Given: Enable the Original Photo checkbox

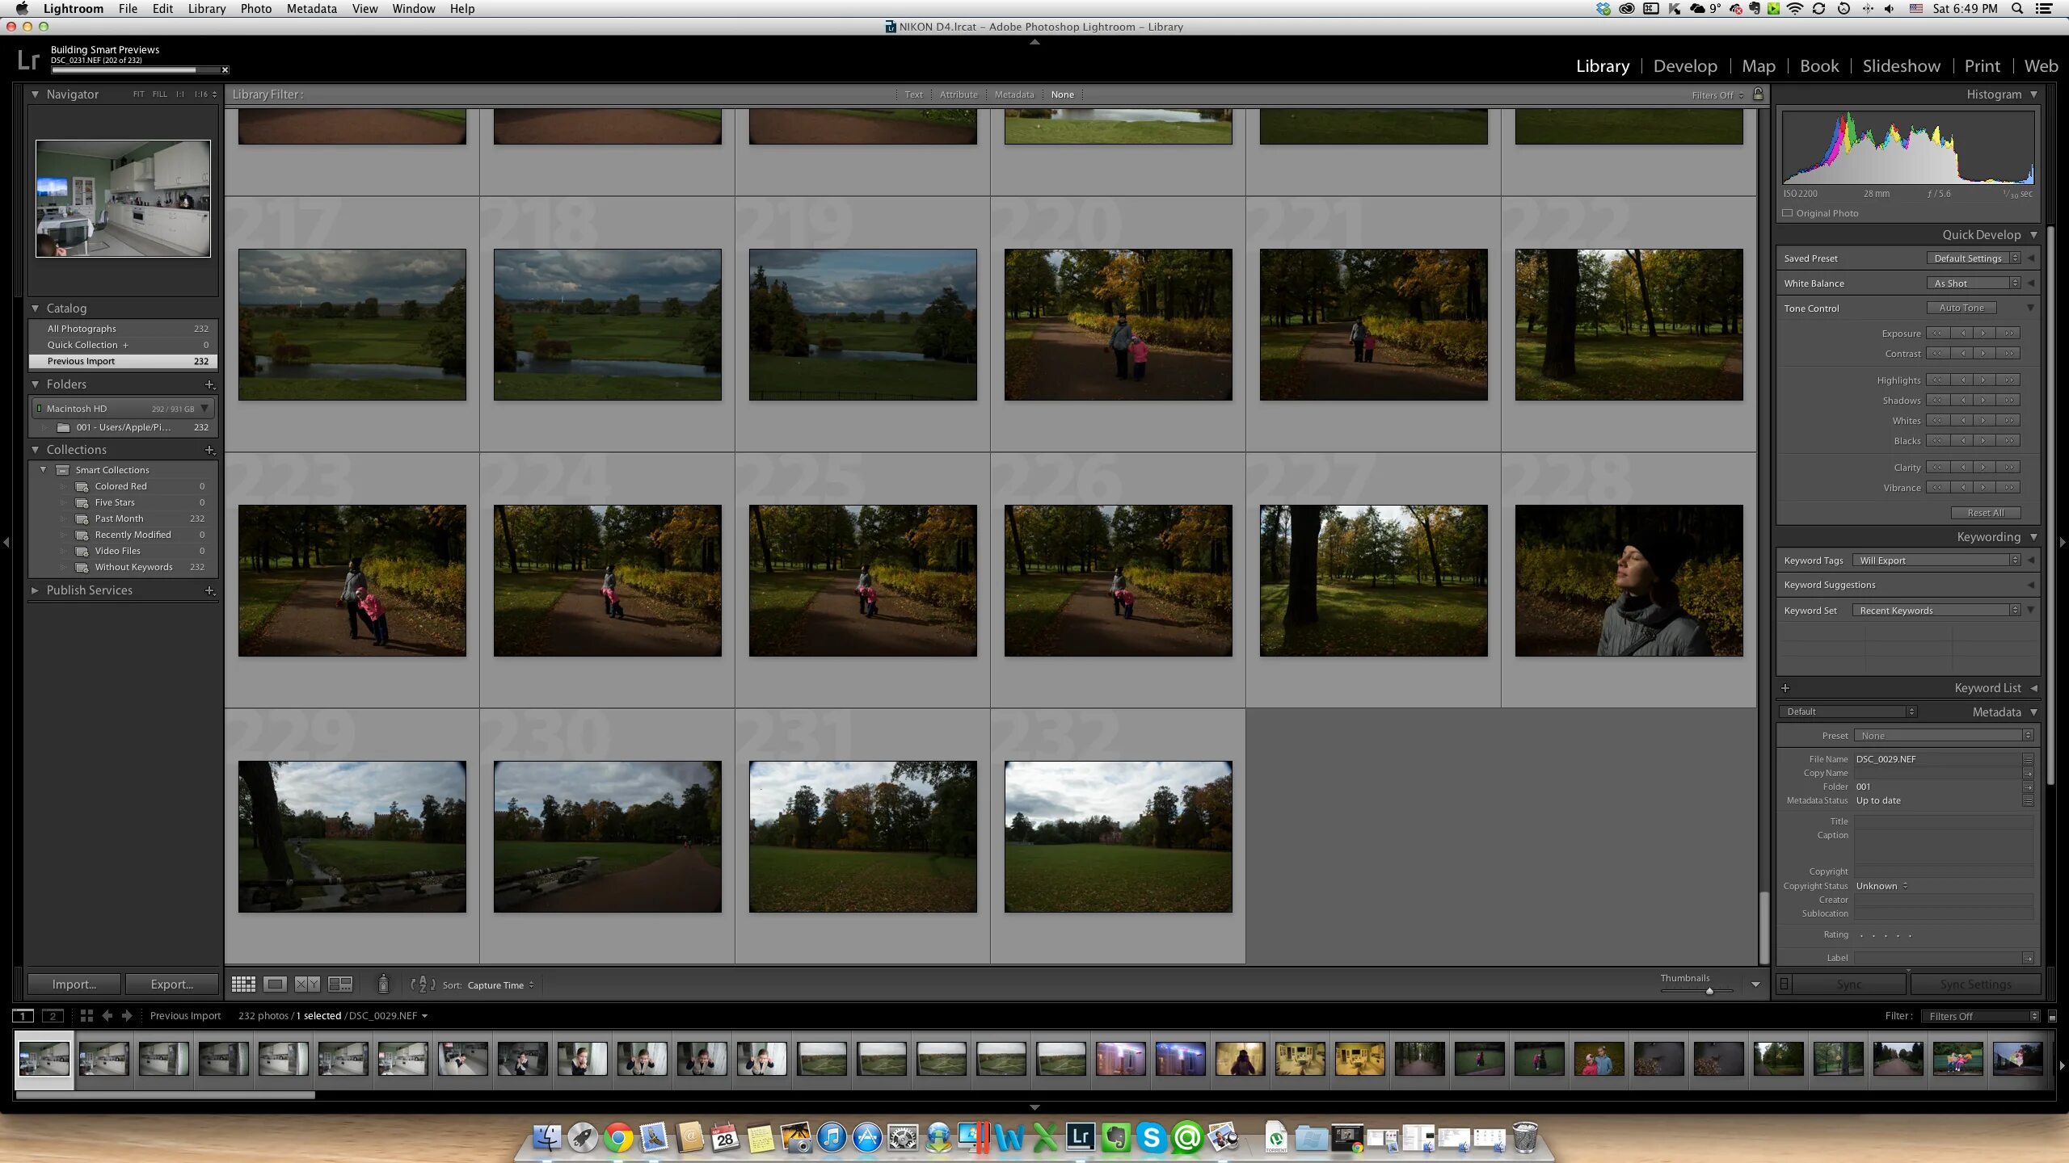Looking at the screenshot, I should click(1788, 213).
